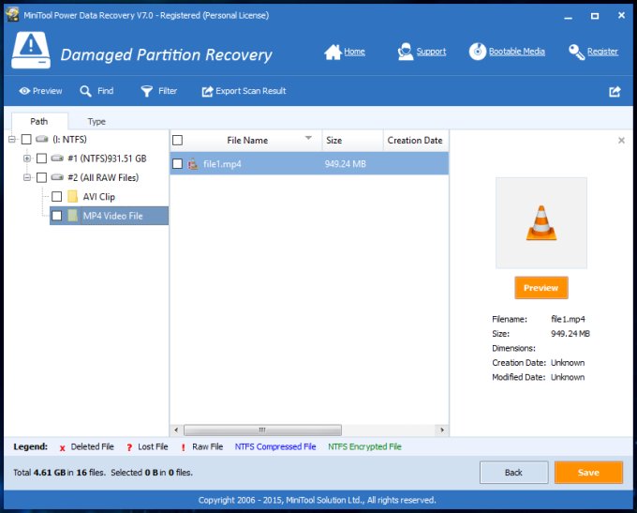637x513 pixels.
Task: Open the Filter funnel tool
Action: (147, 91)
